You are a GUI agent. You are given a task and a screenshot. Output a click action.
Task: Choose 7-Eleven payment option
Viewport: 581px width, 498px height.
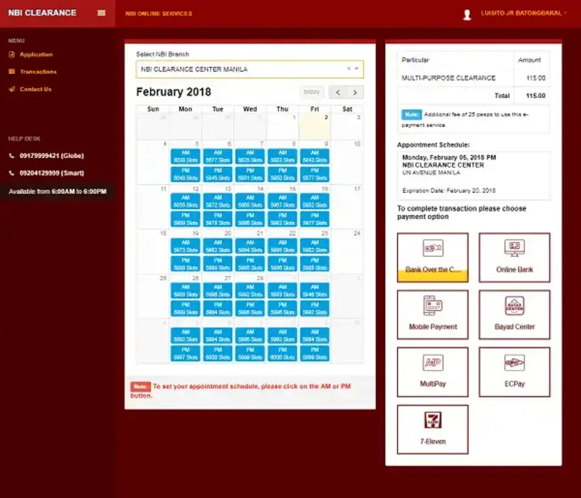point(432,429)
